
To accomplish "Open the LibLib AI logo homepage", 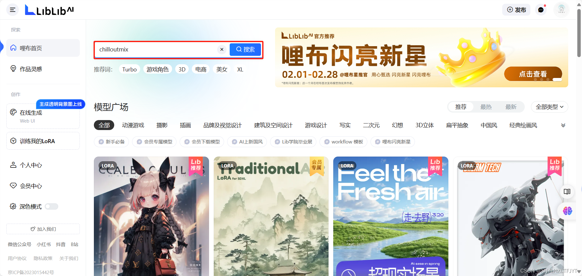I will tap(49, 10).
